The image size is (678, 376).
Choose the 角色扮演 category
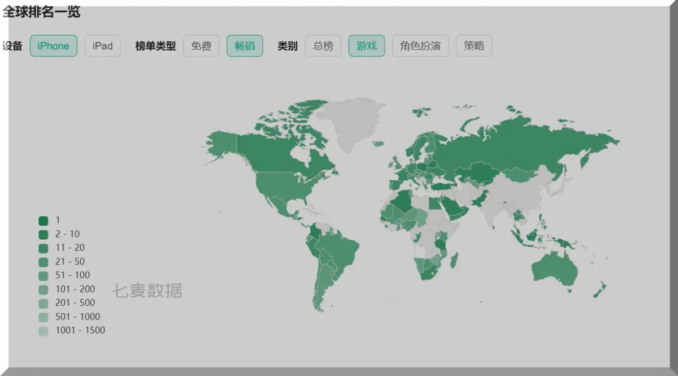(420, 46)
